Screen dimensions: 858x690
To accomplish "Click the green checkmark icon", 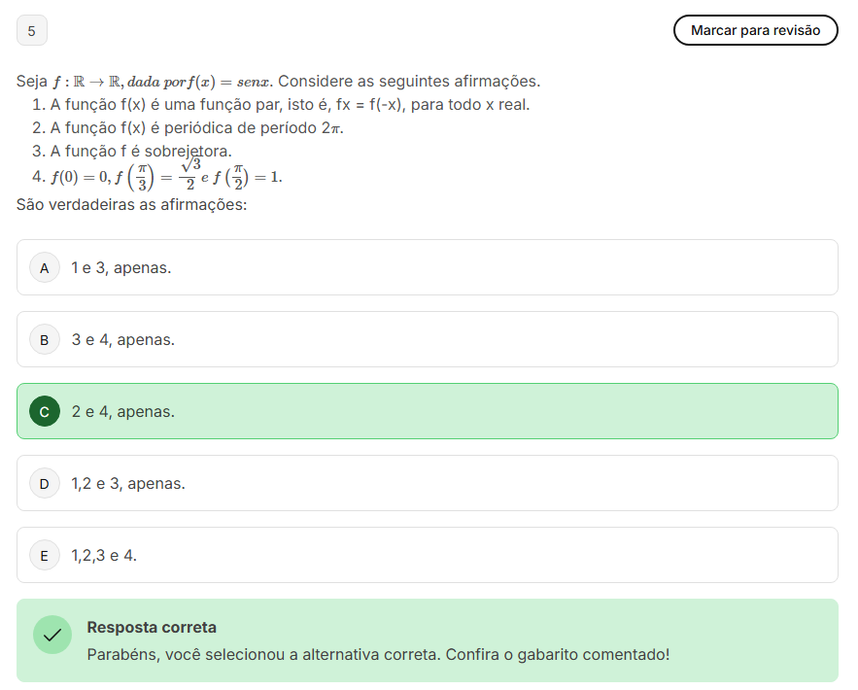I will pyautogui.click(x=52, y=635).
